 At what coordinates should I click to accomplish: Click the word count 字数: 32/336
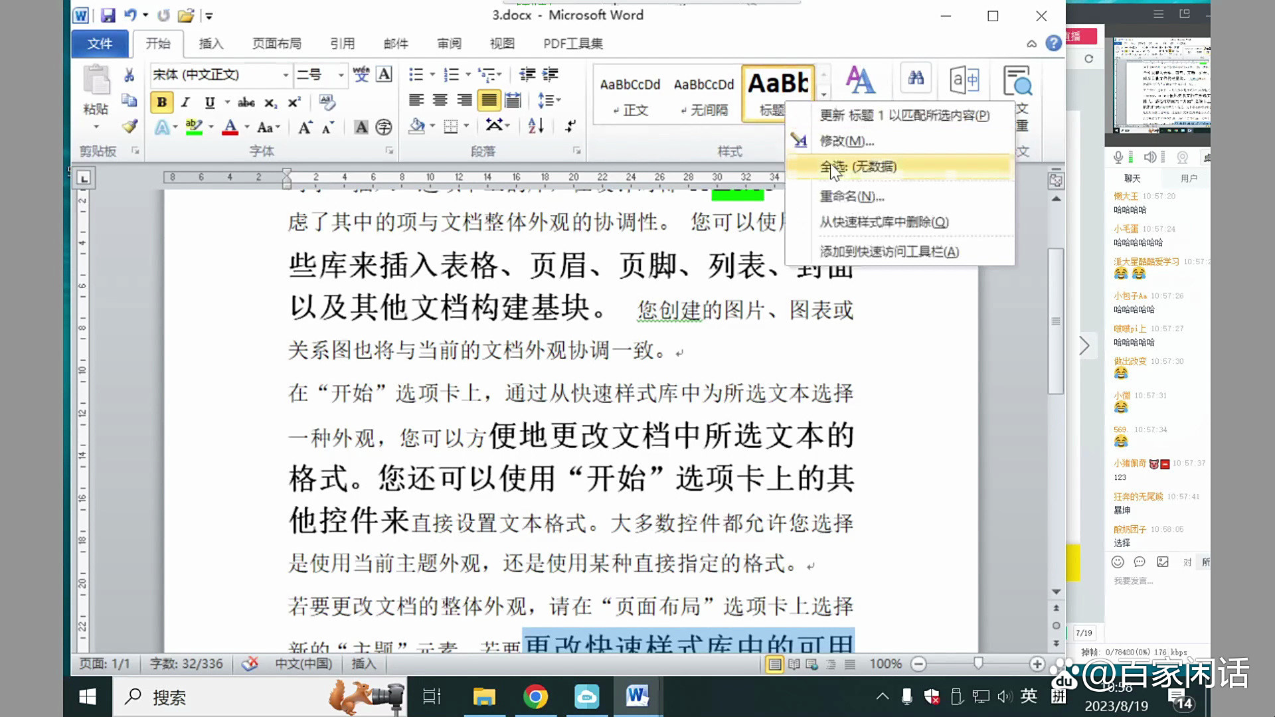coord(186,663)
